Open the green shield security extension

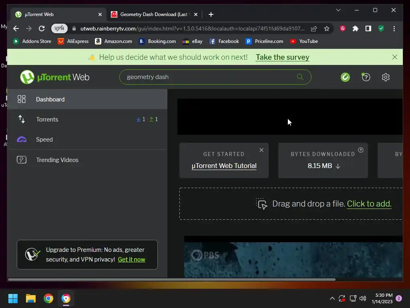click(x=381, y=28)
